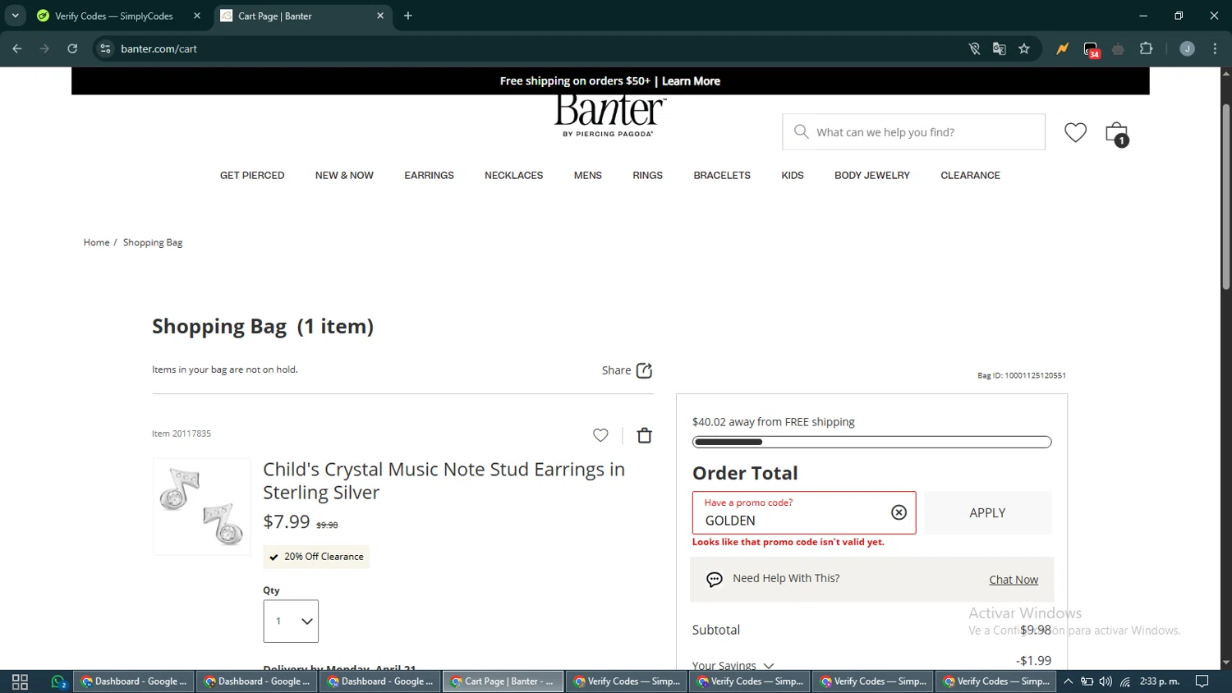Click the What can we help search box

(x=913, y=131)
